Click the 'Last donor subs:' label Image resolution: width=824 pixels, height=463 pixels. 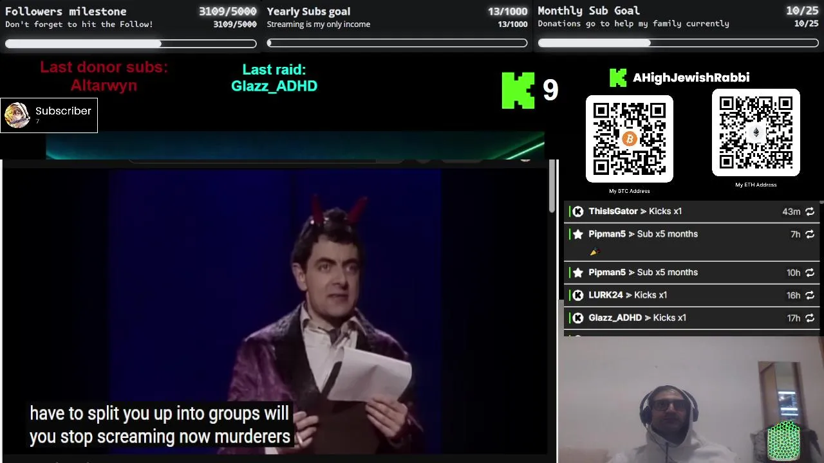tap(104, 68)
